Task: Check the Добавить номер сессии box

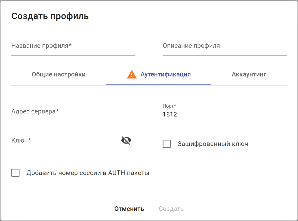Action: pyautogui.click(x=15, y=173)
